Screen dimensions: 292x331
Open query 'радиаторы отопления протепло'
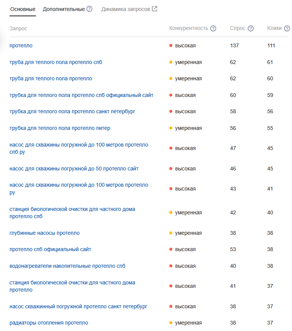pyautogui.click(x=49, y=323)
